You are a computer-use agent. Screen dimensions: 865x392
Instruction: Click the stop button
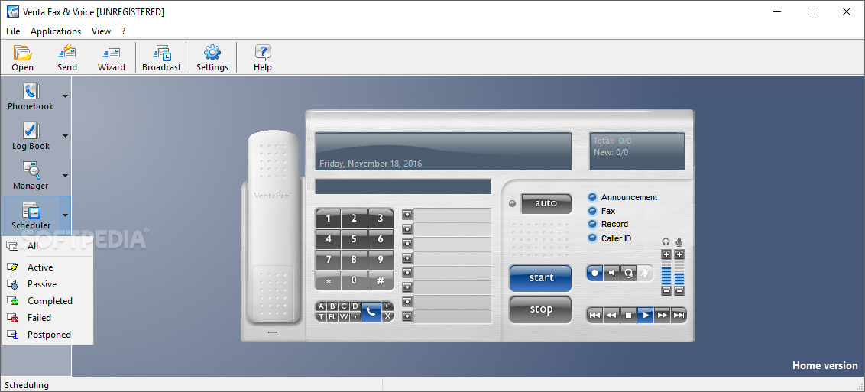click(541, 309)
